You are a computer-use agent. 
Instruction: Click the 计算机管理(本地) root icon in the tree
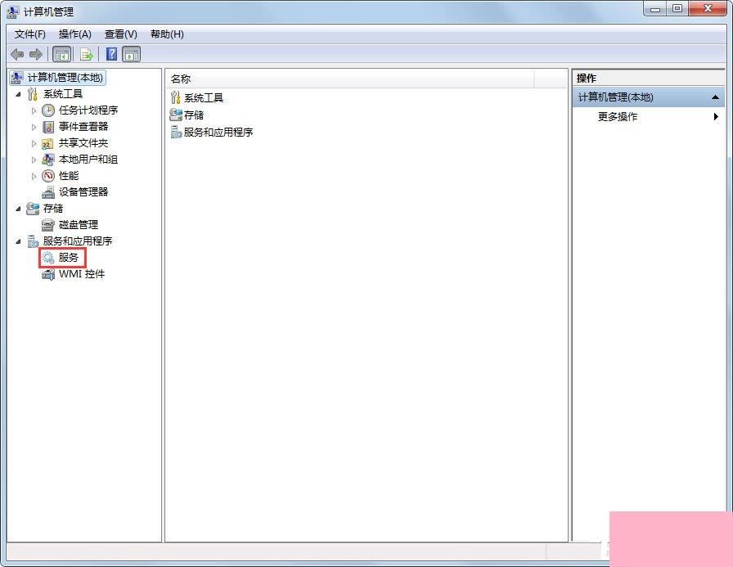pyautogui.click(x=17, y=77)
